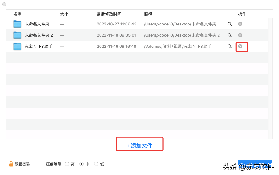The height and width of the screenshot is (175, 279).
Task: Select the row named 未命名文件夹 2
Action: coord(137,35)
